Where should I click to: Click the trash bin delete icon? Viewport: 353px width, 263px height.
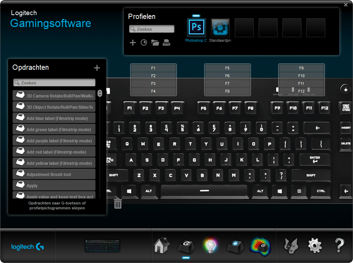pos(118,203)
